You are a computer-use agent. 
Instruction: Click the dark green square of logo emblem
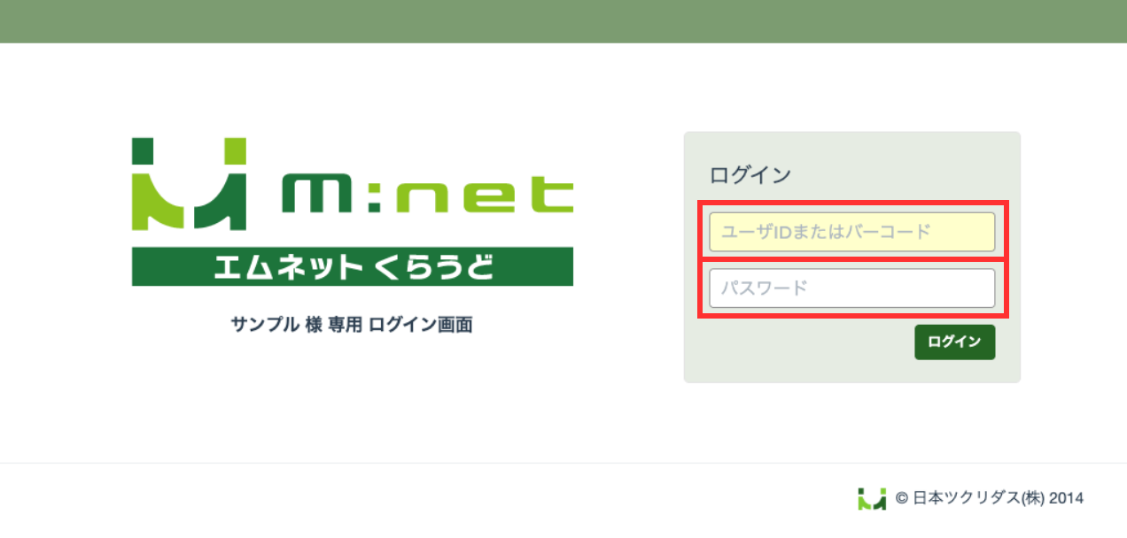[144, 150]
